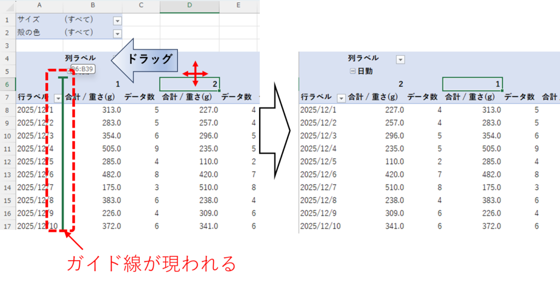Screen dimensions: 560x288
Task: Select column E header
Action: click(238, 5)
